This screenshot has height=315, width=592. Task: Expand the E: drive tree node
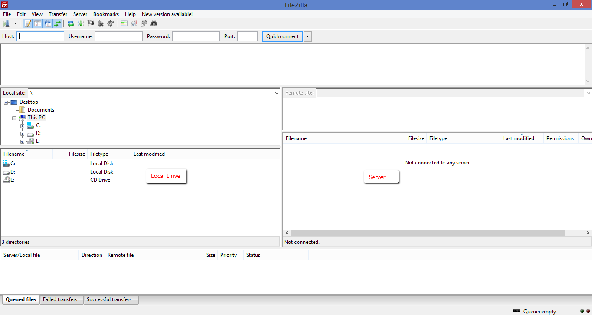23,141
